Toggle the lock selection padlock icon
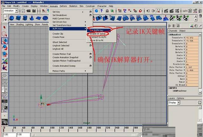The width and height of the screenshot is (203, 137). [107, 11]
